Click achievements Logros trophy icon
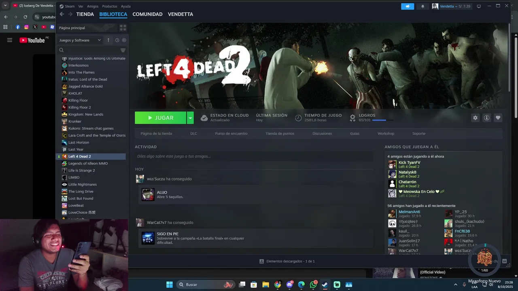This screenshot has height=291, width=518. 352,118
